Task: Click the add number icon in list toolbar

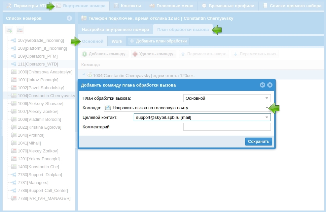Action: click(x=10, y=30)
